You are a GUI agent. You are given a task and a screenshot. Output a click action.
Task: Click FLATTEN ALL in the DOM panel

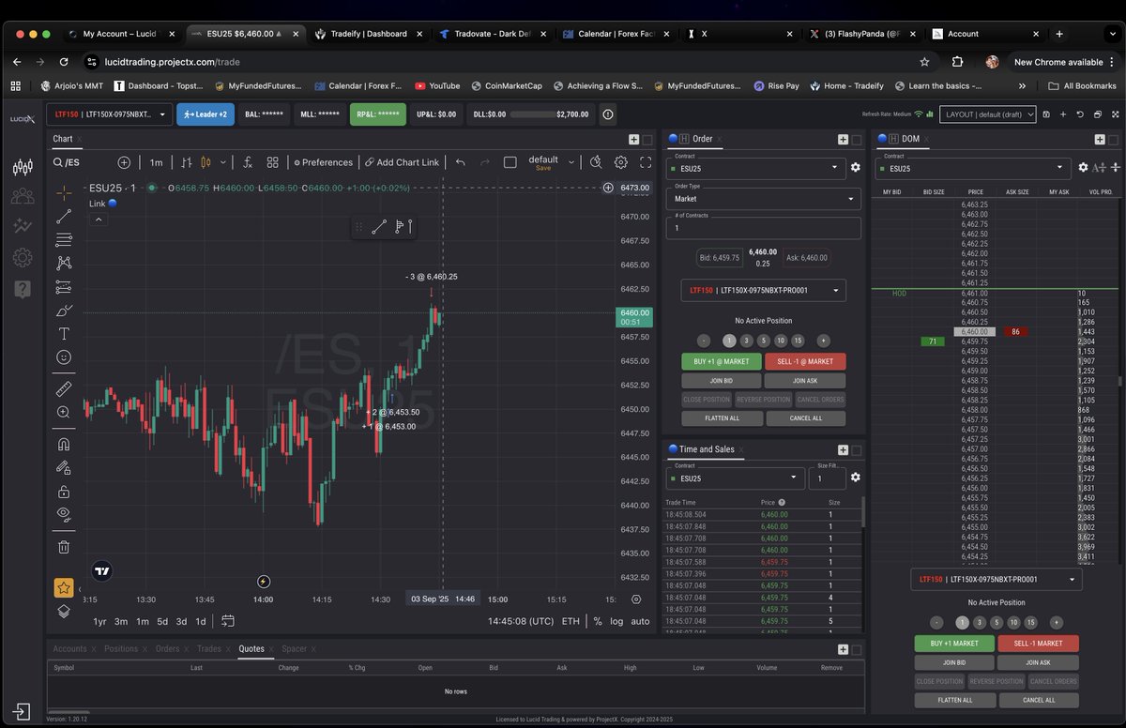(x=955, y=700)
